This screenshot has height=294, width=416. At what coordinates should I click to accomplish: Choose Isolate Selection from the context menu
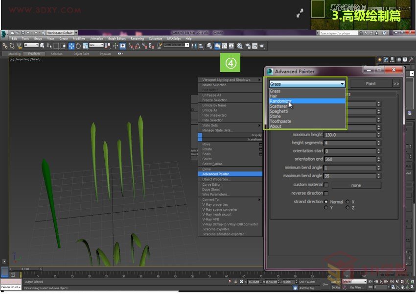pyautogui.click(x=215, y=85)
